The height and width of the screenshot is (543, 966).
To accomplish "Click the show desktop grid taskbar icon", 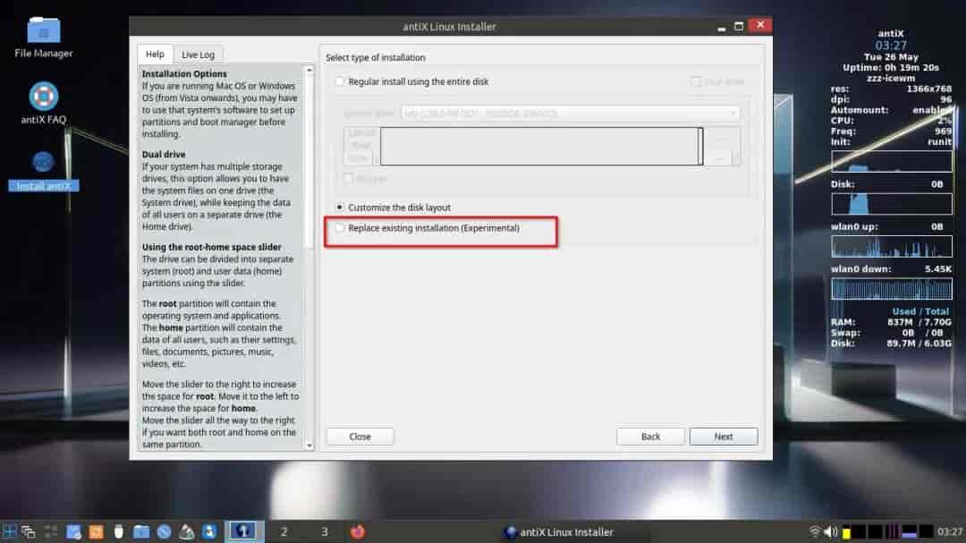I will 50,531.
